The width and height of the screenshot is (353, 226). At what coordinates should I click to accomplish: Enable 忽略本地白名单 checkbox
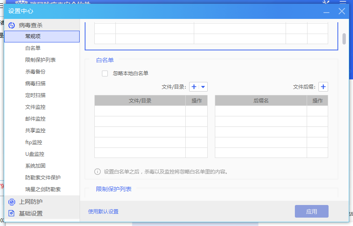click(x=105, y=74)
